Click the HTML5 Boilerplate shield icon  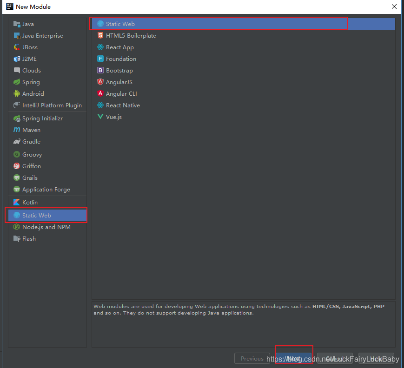[x=100, y=35]
